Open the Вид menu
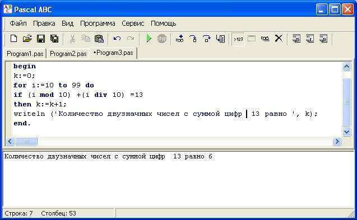 tap(68, 24)
